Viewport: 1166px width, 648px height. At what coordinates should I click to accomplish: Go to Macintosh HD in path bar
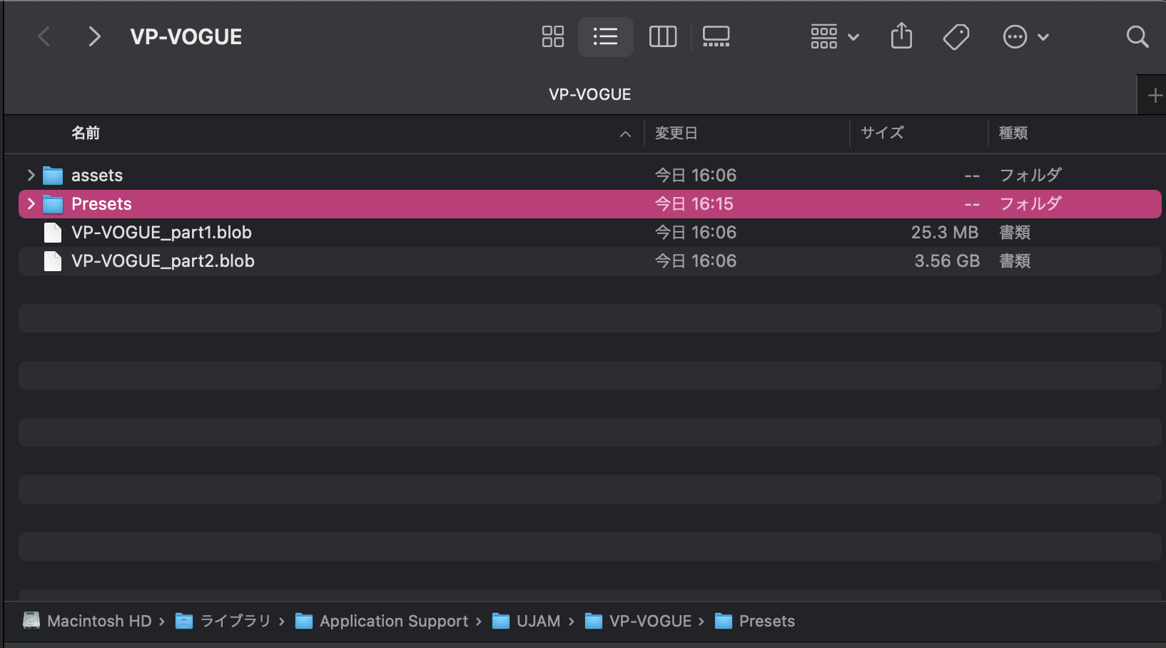[x=88, y=621]
